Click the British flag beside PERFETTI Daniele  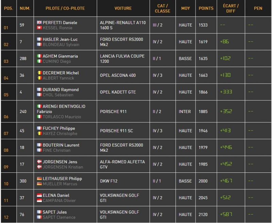tap(39, 22)
